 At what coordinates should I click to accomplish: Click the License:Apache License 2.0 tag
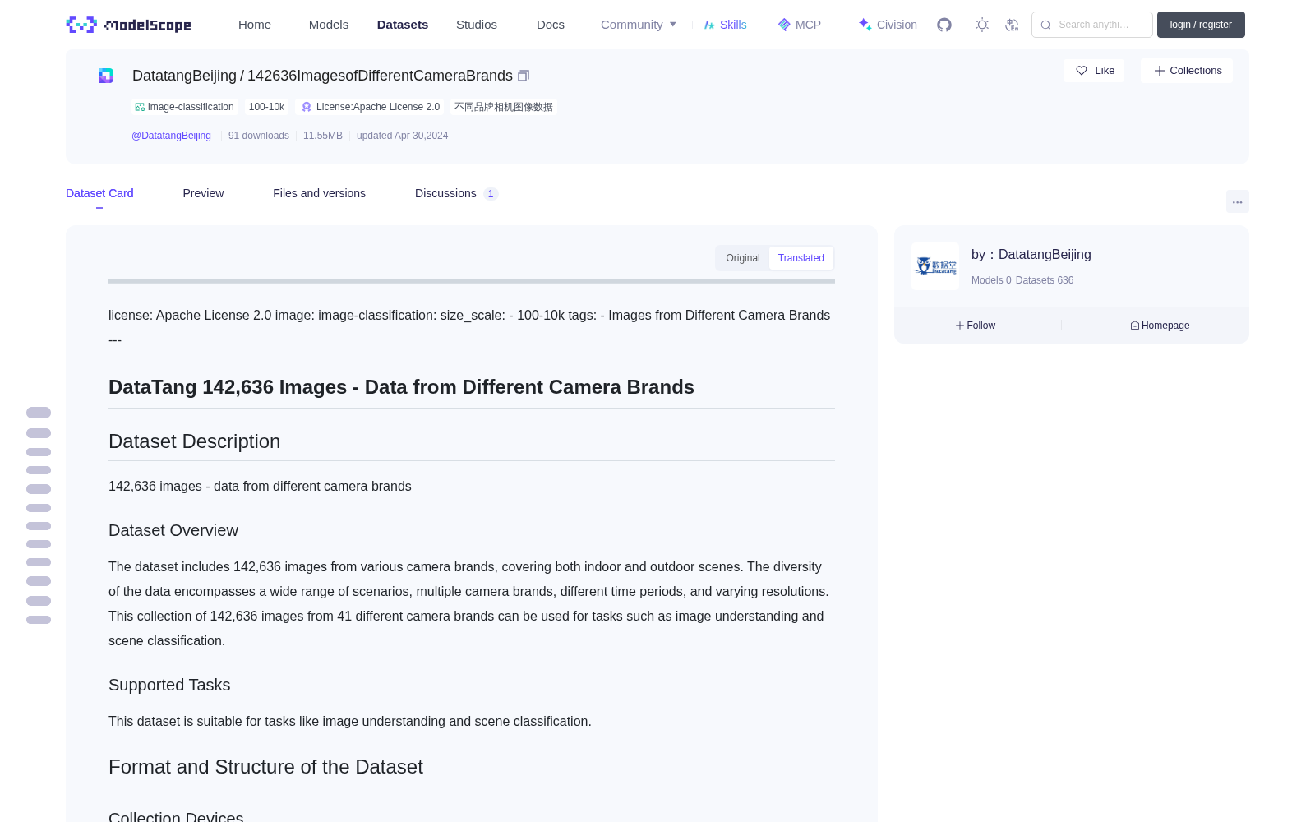coord(371,107)
